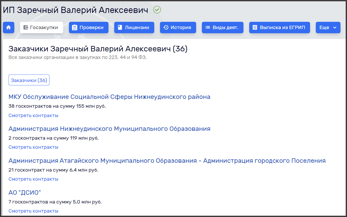Switch to the Лицензии tab
Viewport: 347px width, 217px height.
point(134,28)
